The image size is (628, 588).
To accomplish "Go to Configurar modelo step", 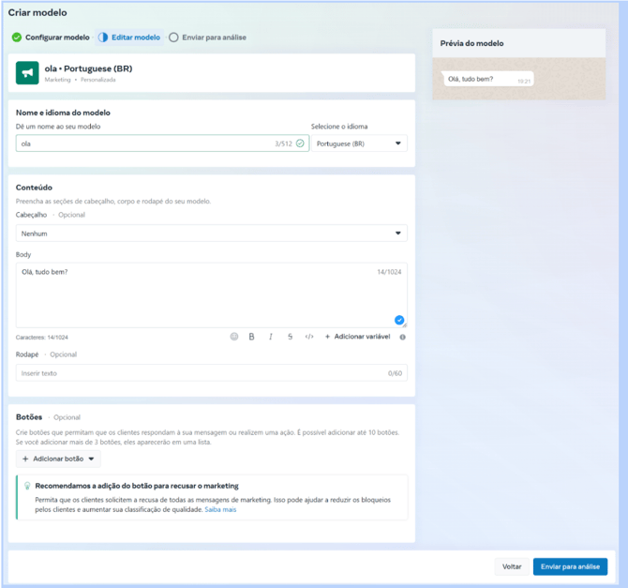I will pyautogui.click(x=51, y=38).
